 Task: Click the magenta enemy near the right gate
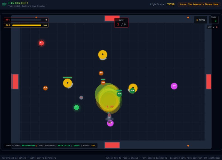pos(174,86)
